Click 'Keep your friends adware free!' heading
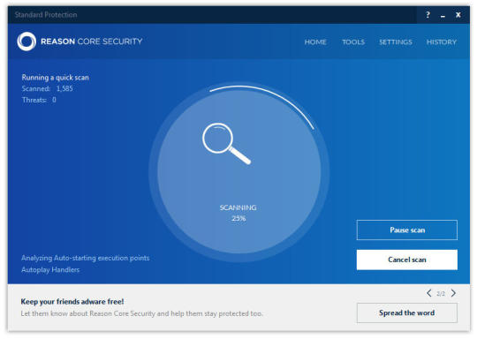 tap(72, 302)
